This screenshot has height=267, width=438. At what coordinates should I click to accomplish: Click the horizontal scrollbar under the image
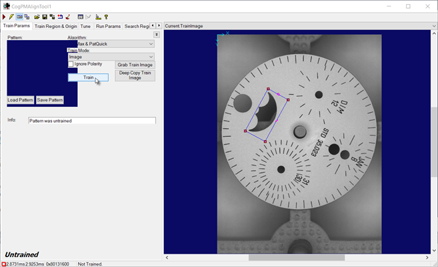297,258
